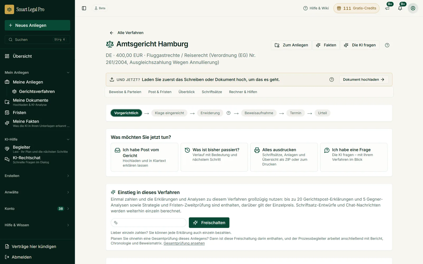Screen dimensions: 423x264
Task: Click the help icon beside Die KI fragen
Action: (x=387, y=45)
